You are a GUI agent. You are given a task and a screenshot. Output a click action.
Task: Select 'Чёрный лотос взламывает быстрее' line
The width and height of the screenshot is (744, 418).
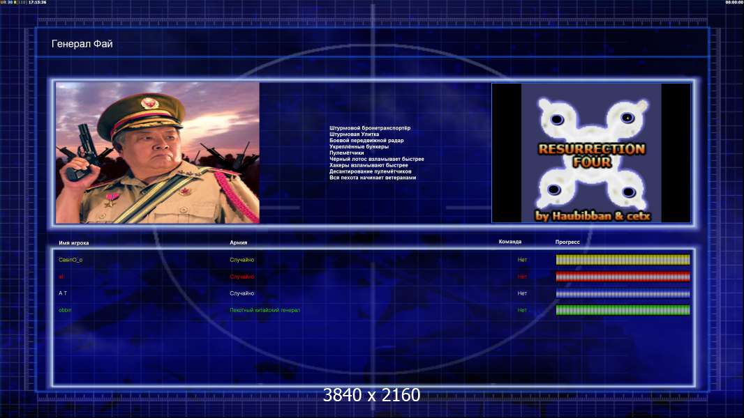(377, 159)
